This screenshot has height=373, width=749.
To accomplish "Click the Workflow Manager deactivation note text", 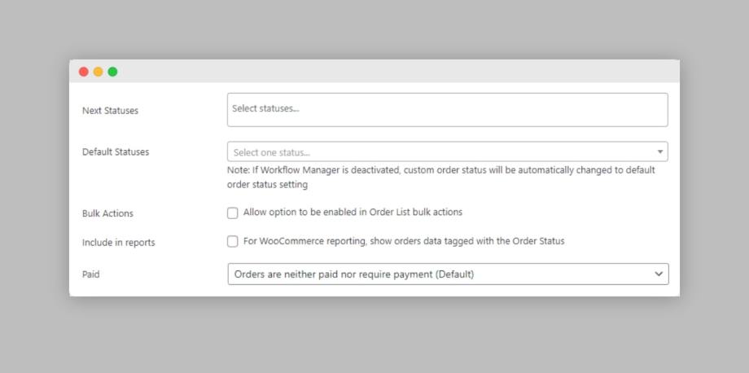I will click(441, 178).
